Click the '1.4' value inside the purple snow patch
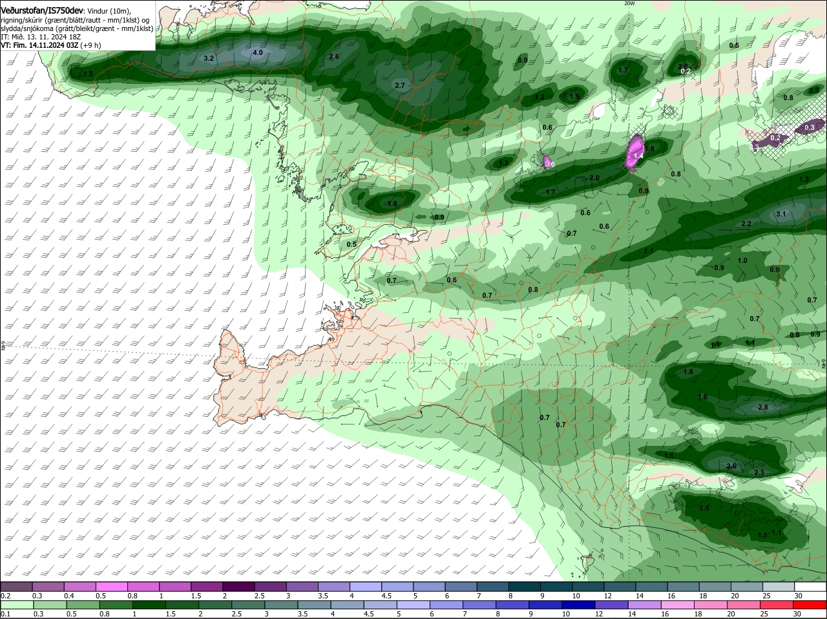 pyautogui.click(x=639, y=156)
